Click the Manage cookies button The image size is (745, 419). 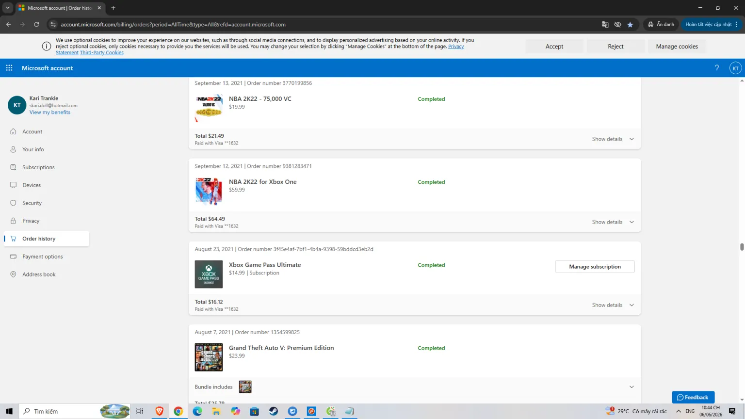[677, 47]
